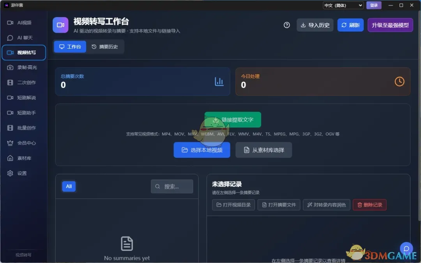Screen dimensions: 421x263
Task: Click the clock icon on 今日处理 card
Action: (x=399, y=81)
